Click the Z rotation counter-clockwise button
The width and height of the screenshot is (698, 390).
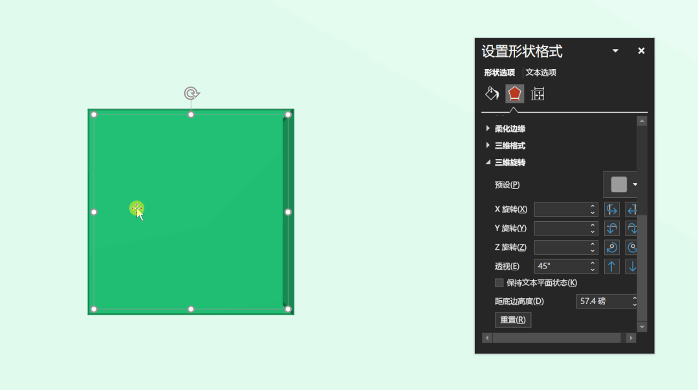click(x=631, y=248)
